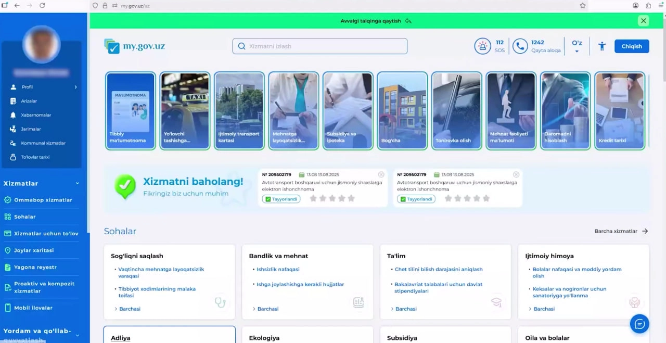
Task: Close the green notification banner
Action: coord(644,21)
